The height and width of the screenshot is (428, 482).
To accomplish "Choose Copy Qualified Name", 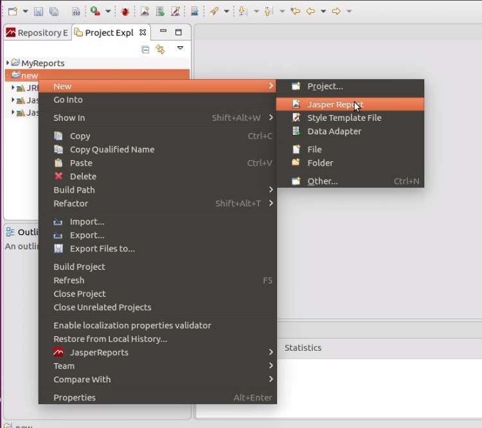I will 157,150.
